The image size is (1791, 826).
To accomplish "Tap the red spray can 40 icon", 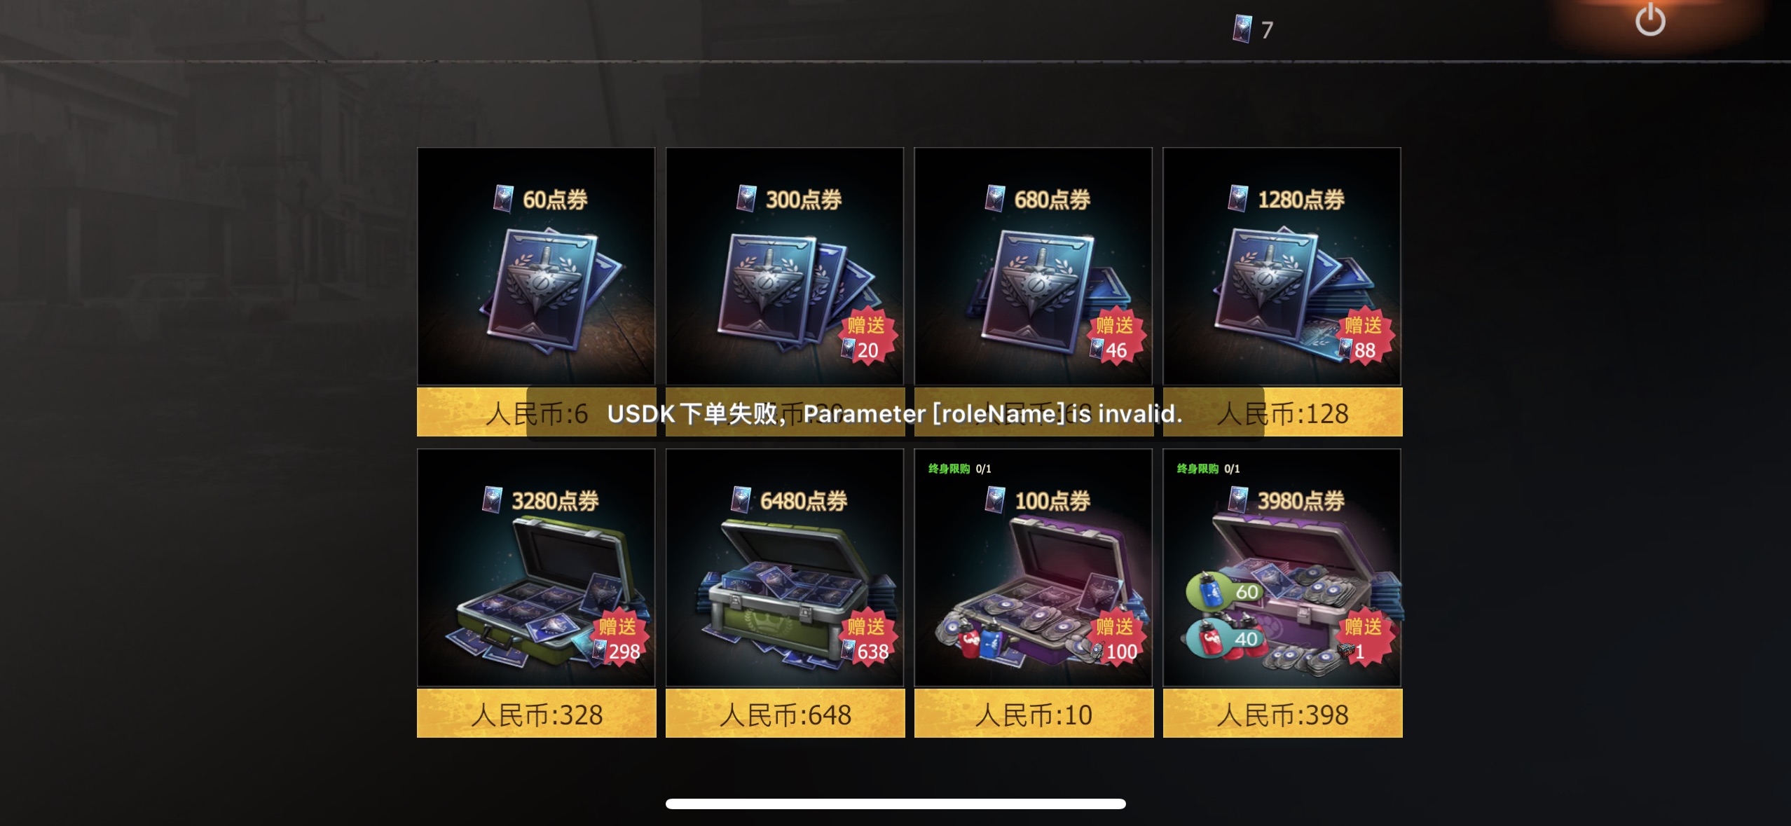I will [x=1223, y=638].
